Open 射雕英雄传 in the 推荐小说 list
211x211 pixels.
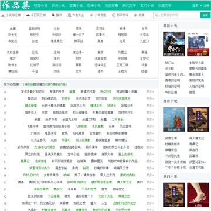click(172, 144)
